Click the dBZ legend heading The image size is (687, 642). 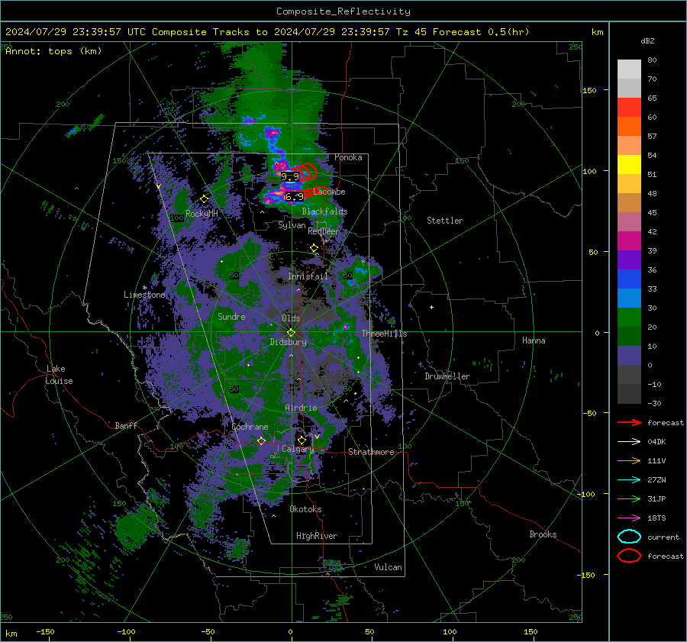[647, 40]
